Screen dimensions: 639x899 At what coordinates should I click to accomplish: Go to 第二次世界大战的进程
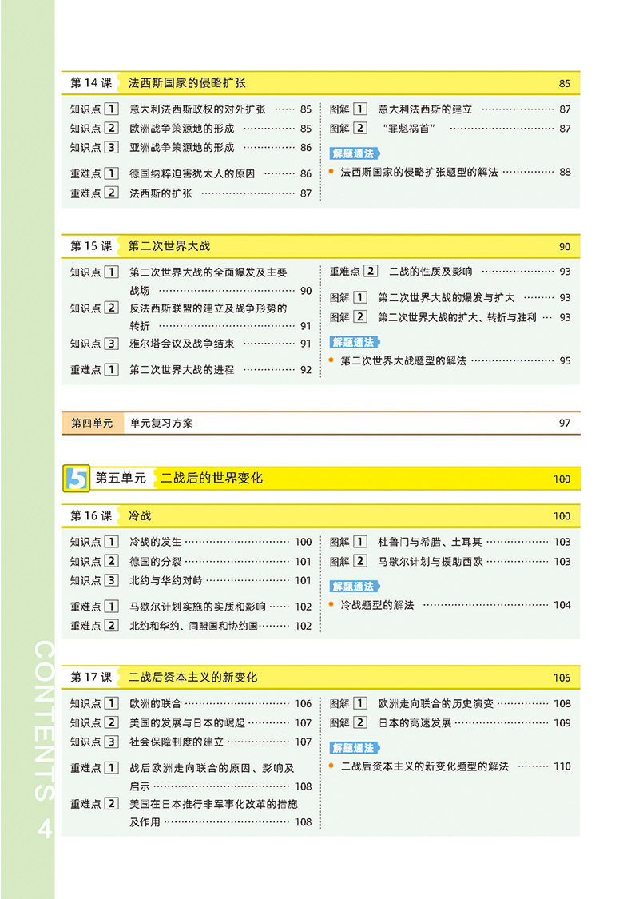(181, 370)
